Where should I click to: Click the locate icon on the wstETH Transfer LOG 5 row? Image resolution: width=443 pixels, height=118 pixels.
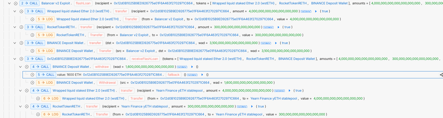pos(32,19)
